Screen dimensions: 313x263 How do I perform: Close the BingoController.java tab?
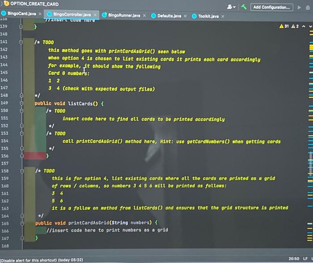[x=95, y=15]
